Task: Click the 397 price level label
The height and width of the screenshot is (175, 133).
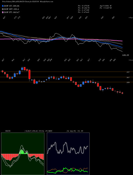Action: pos(128,72)
